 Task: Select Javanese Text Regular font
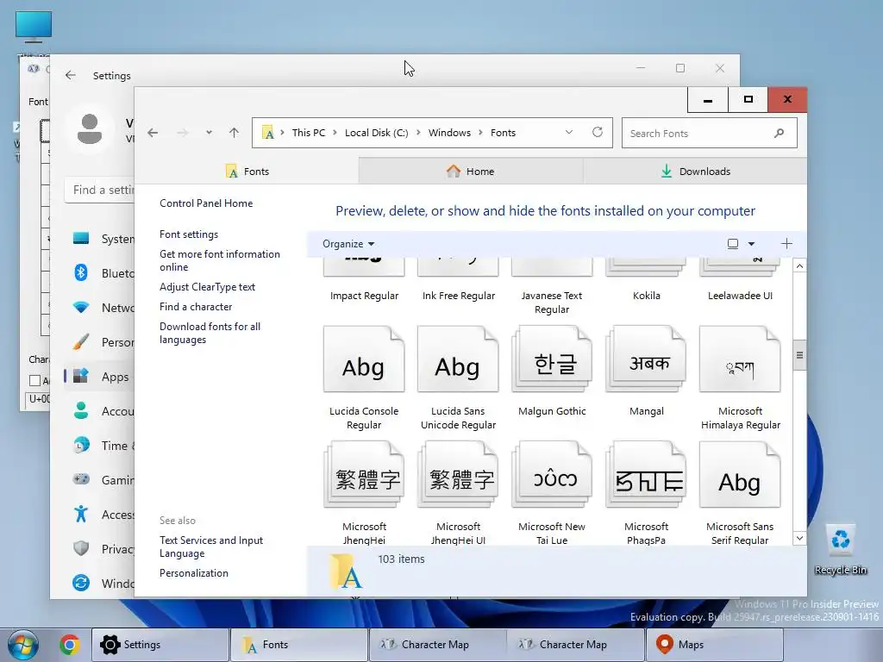click(x=552, y=286)
